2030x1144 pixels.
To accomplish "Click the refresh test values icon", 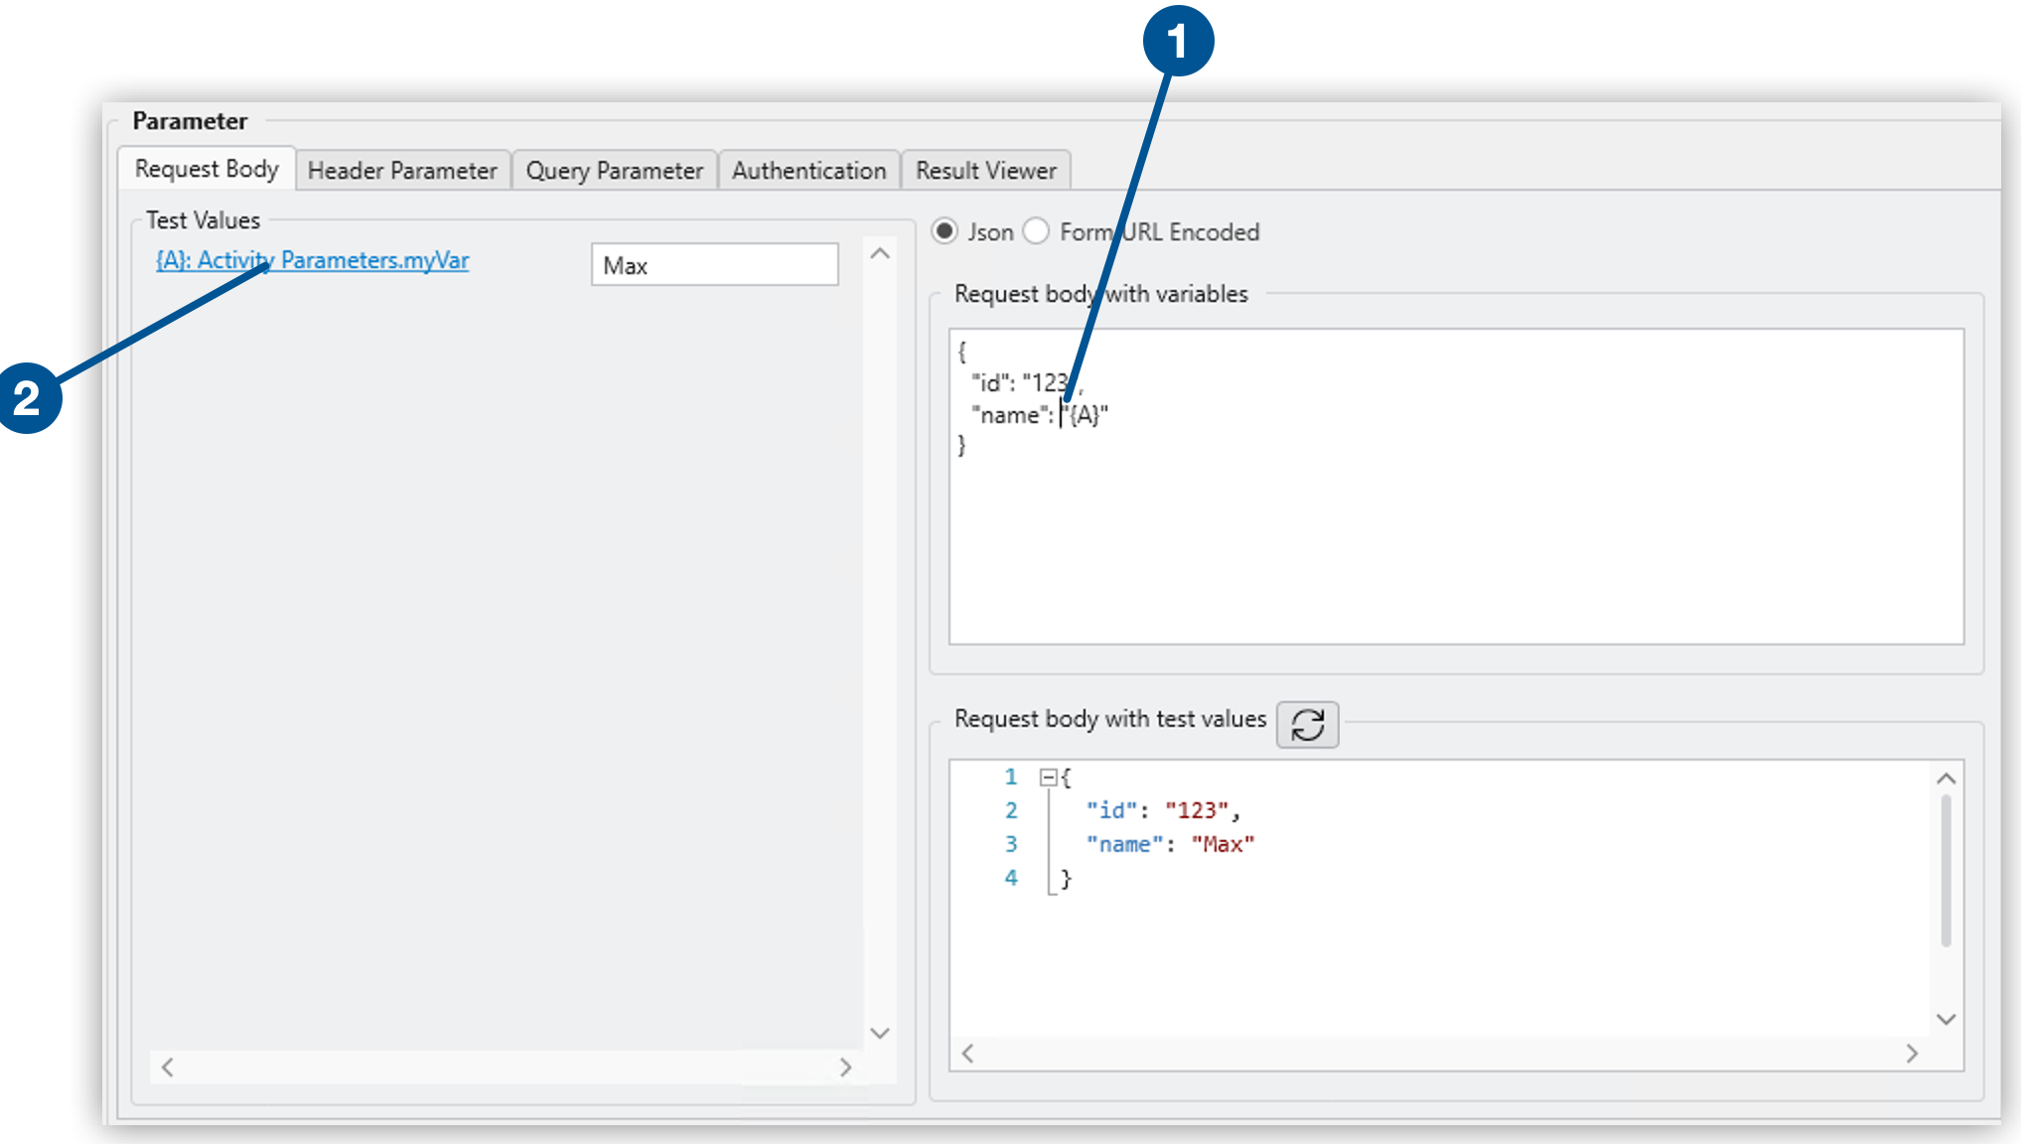I will pos(1307,724).
